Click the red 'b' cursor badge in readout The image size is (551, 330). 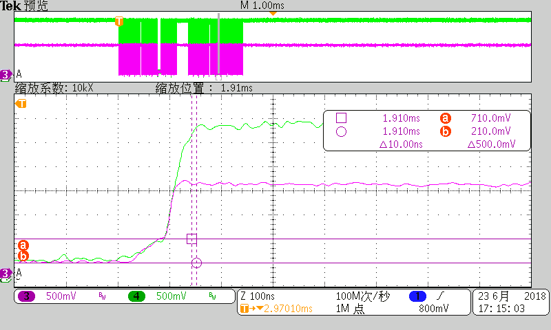tap(445, 131)
